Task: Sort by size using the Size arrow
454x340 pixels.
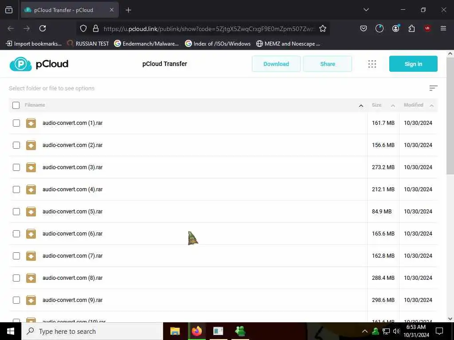Action: pos(393,105)
